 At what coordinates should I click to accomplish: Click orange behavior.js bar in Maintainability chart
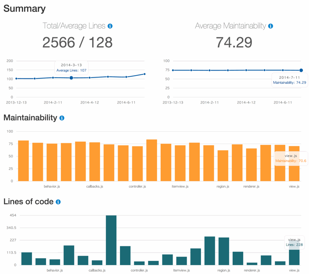coord(52,162)
